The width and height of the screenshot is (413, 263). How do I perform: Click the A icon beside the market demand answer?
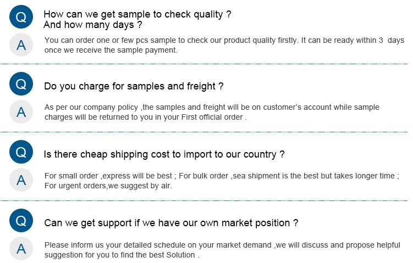click(x=21, y=249)
